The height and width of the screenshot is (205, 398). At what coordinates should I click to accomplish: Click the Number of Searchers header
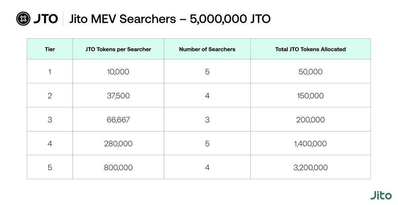click(207, 49)
